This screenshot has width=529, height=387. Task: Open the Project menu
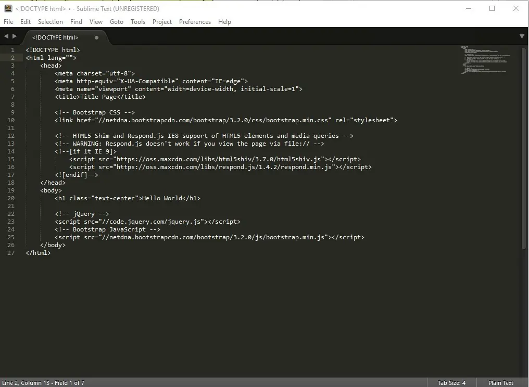click(x=162, y=21)
